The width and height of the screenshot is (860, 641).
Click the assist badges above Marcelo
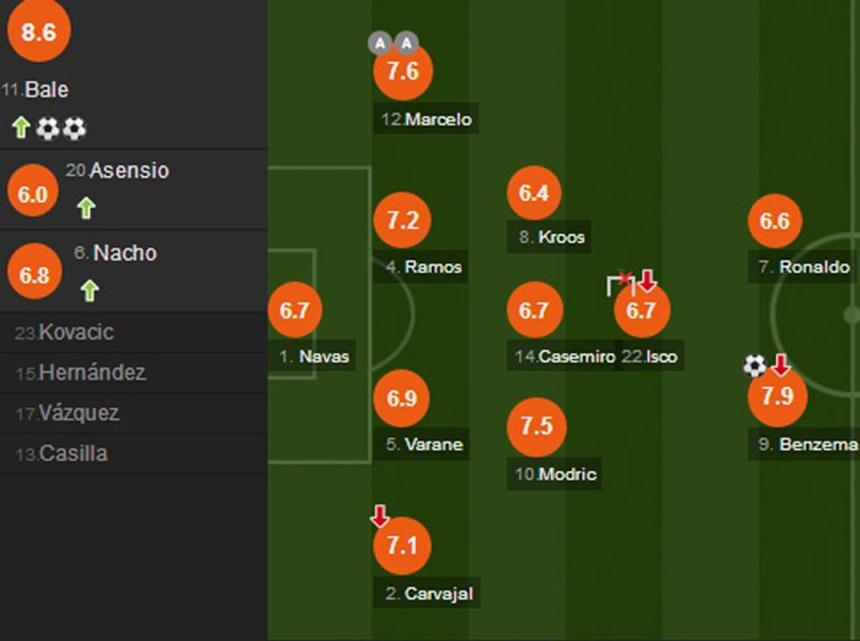[392, 43]
